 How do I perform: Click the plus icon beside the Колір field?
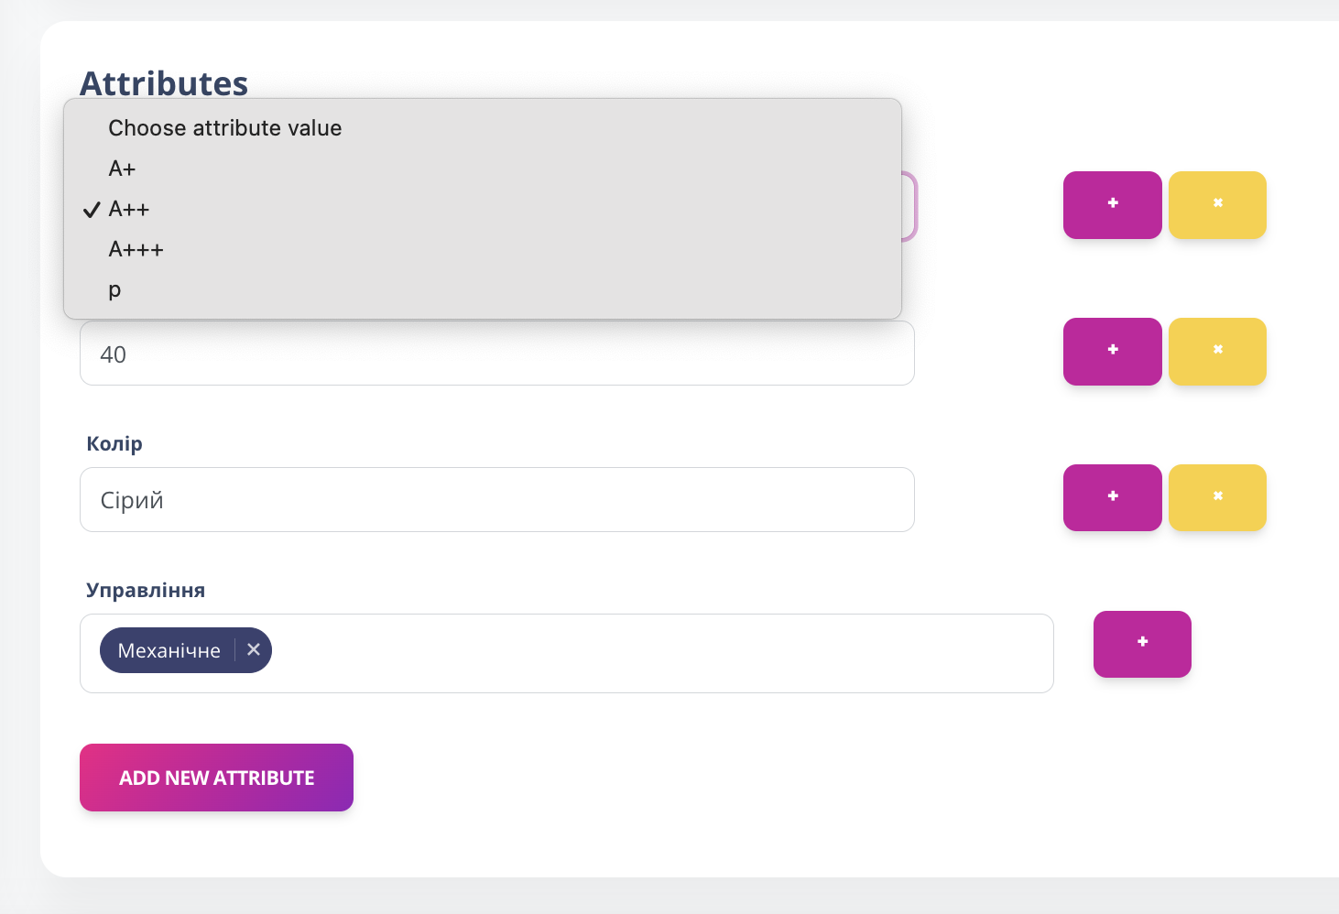coord(1112,497)
